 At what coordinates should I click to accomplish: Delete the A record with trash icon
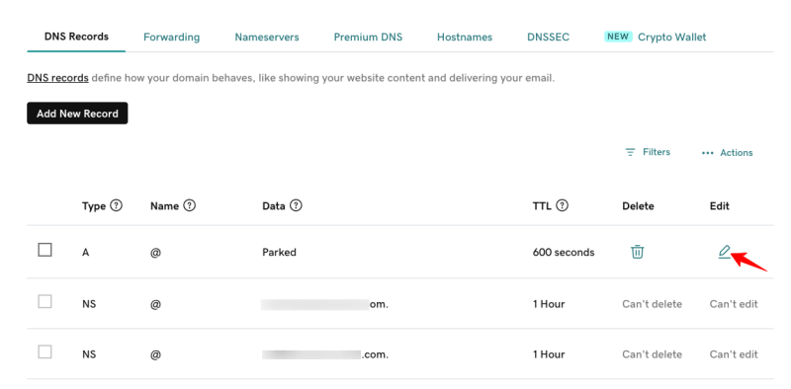coord(637,252)
